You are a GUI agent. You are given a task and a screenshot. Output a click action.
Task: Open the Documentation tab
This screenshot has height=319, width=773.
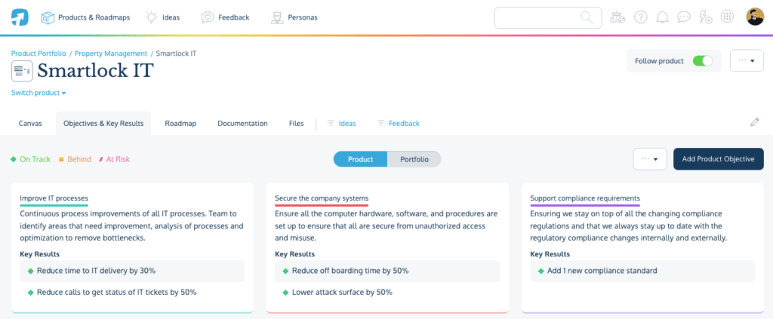click(x=242, y=123)
